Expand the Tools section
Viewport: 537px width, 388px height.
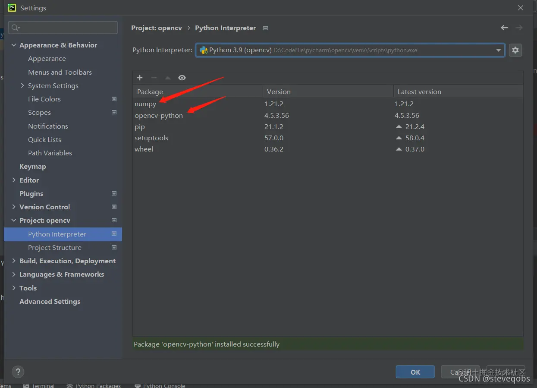click(14, 288)
